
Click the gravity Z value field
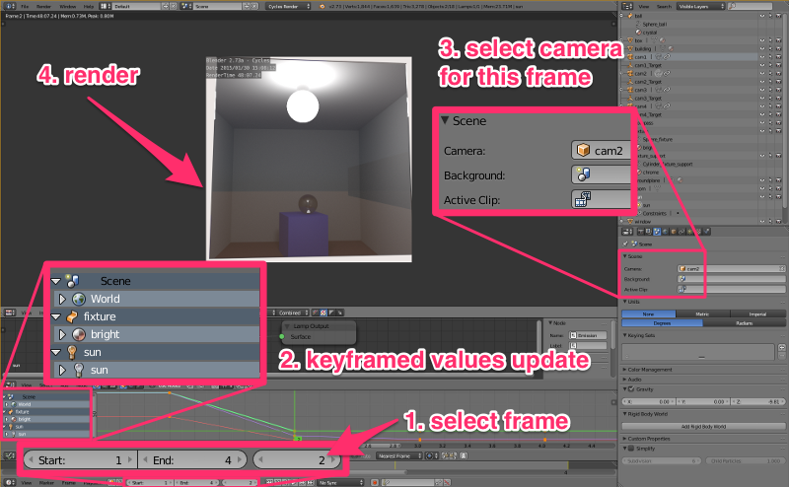pos(758,402)
